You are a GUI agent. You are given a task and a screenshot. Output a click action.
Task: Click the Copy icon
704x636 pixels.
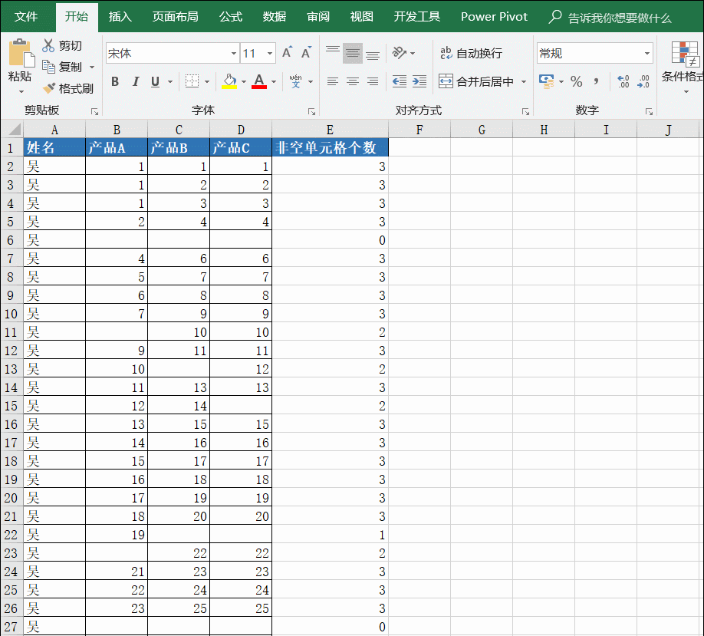[48, 67]
